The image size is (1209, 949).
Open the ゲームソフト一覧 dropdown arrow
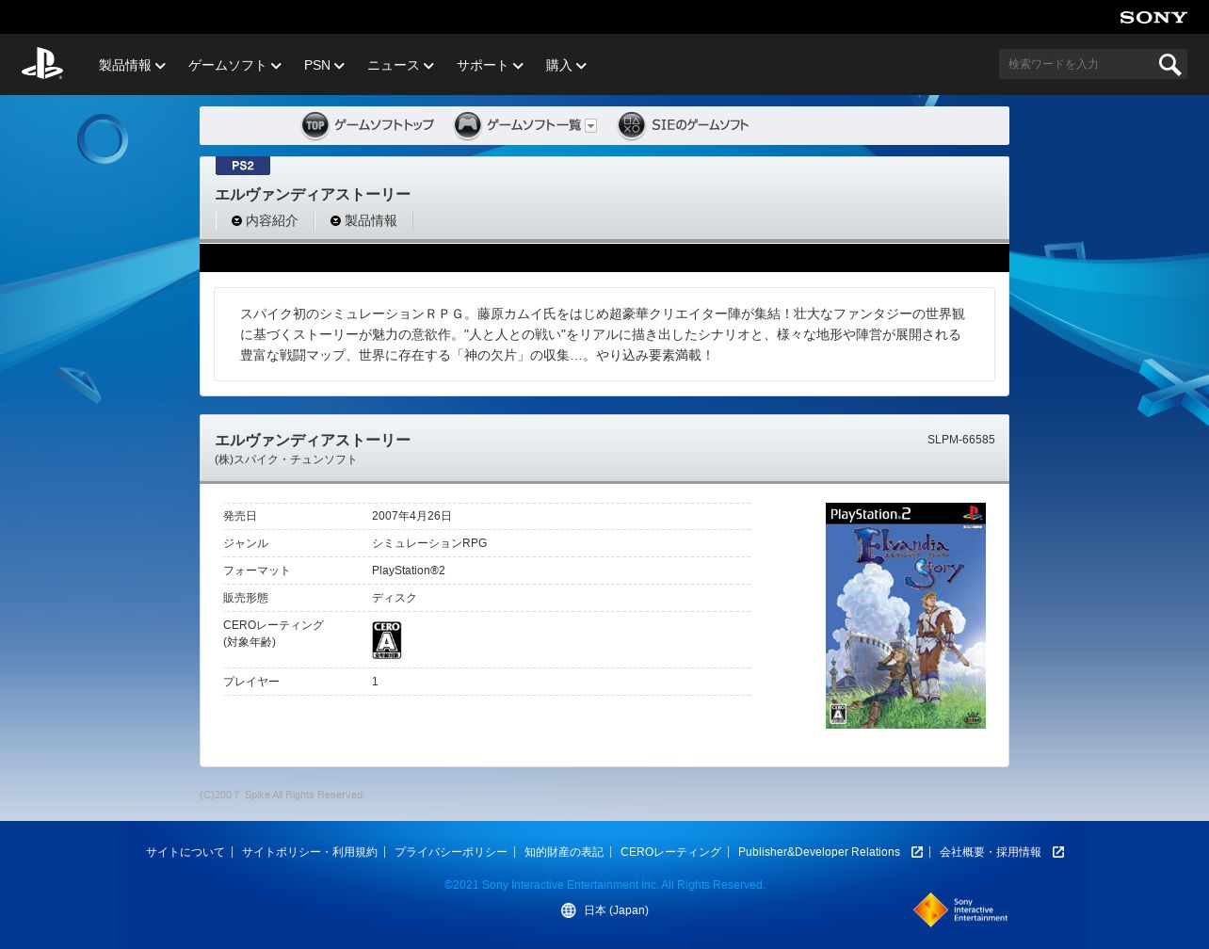click(590, 126)
